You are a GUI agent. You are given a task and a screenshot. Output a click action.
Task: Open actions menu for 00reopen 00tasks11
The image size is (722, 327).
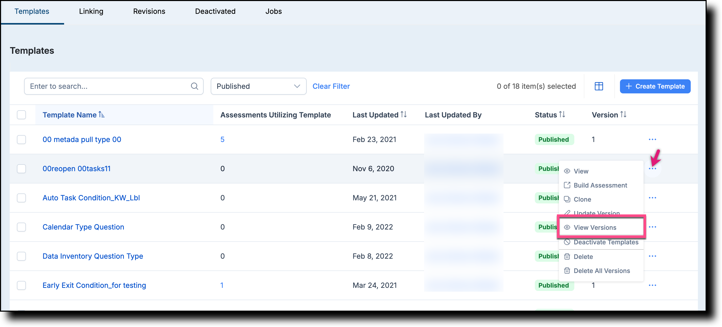(652, 169)
